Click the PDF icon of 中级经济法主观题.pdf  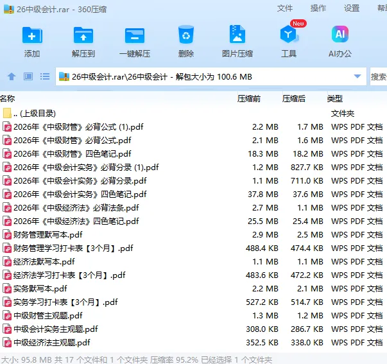(x=8, y=343)
